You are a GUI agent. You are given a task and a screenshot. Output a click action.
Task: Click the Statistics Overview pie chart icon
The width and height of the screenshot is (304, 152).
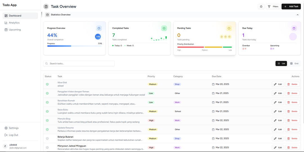(48, 15)
